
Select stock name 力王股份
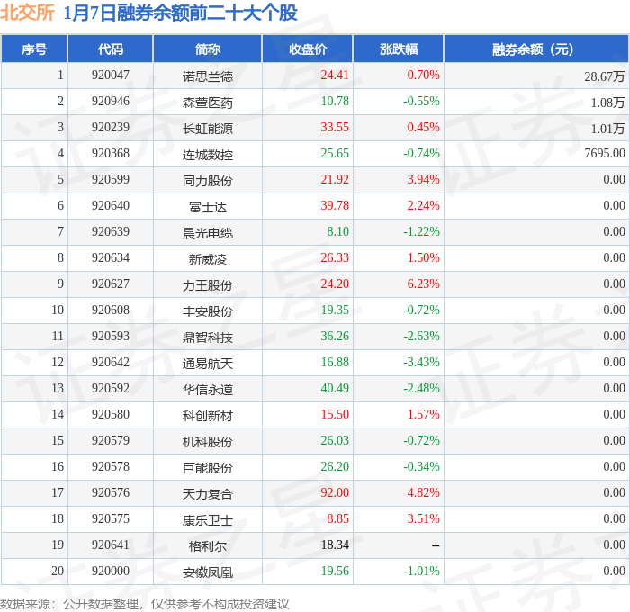tap(208, 285)
